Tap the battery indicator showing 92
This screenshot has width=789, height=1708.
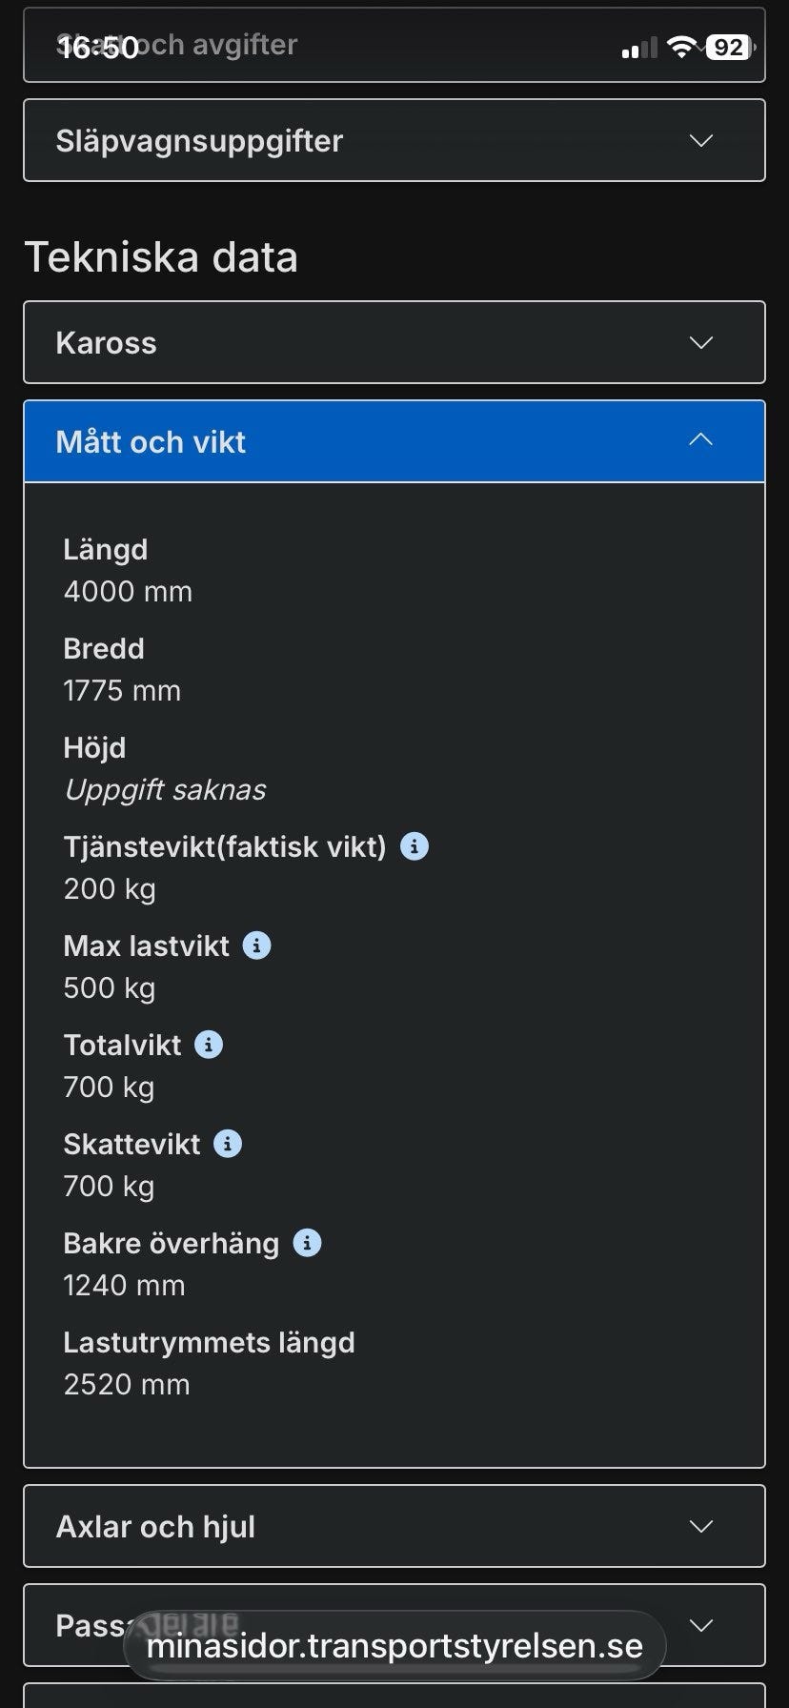(730, 47)
